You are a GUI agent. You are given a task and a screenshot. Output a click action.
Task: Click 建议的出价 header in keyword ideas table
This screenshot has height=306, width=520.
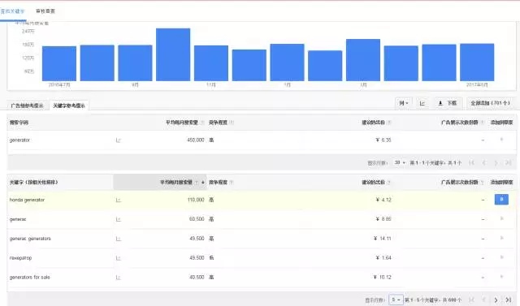coord(374,183)
